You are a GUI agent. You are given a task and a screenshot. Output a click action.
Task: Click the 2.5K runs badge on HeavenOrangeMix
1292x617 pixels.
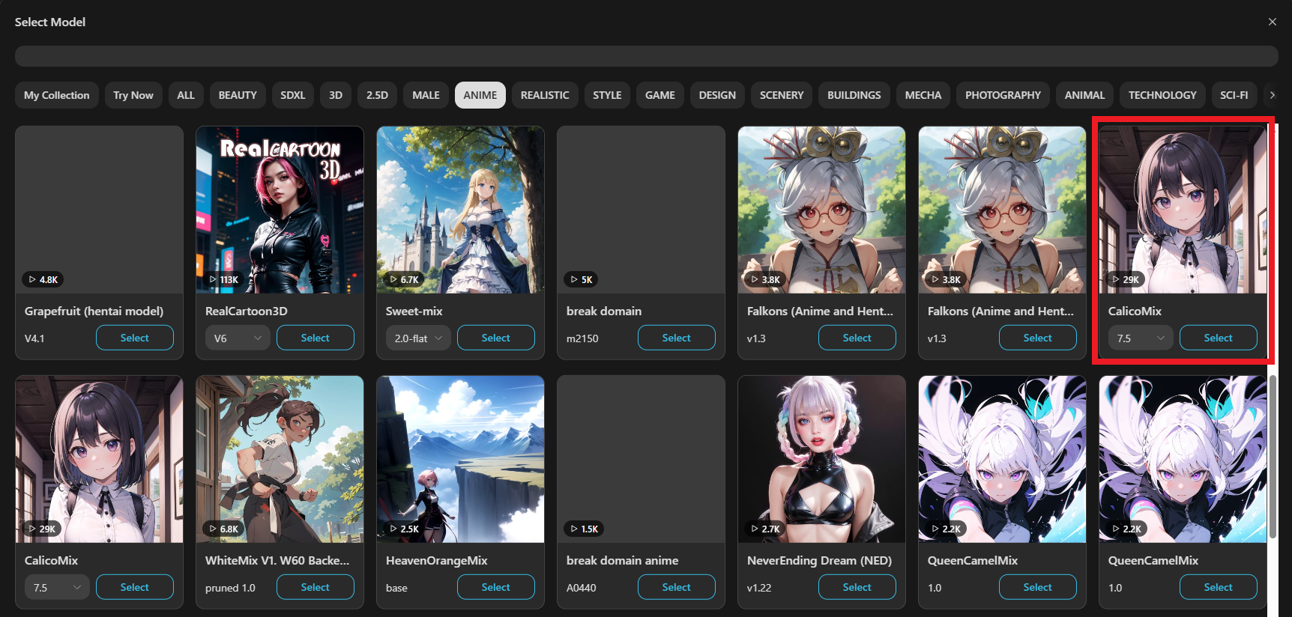point(404,529)
